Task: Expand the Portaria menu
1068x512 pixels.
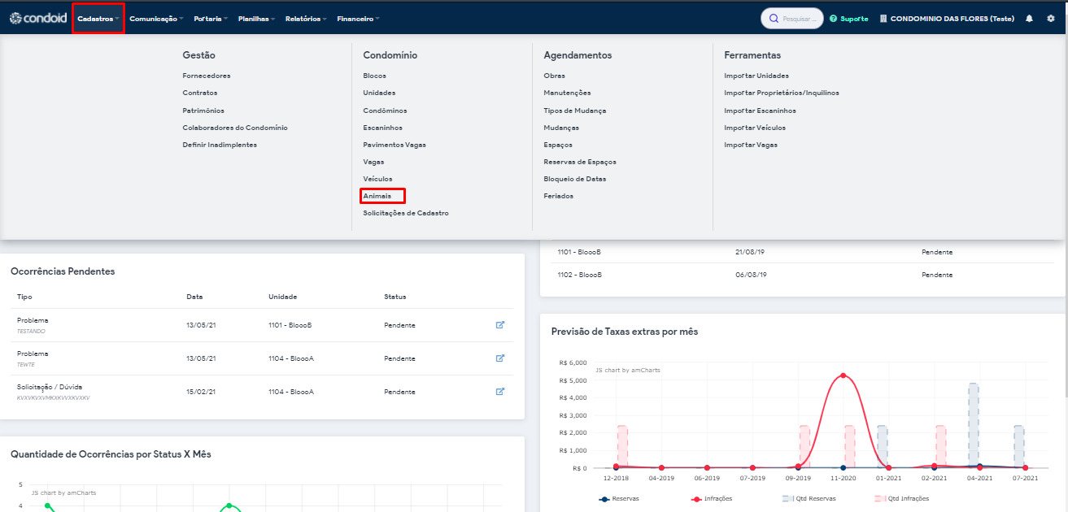Action: point(211,18)
